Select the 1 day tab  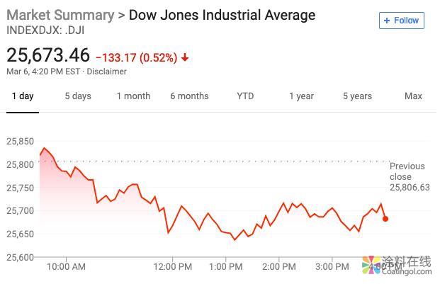tap(23, 96)
